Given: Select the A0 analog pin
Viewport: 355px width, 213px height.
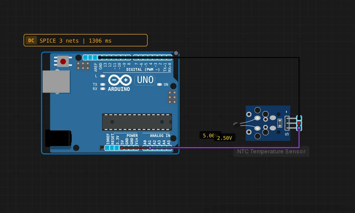Looking at the screenshot, I should [x=145, y=148].
